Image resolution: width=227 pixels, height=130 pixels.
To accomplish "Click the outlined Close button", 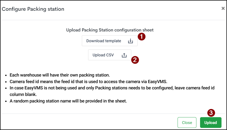I will 187,122.
